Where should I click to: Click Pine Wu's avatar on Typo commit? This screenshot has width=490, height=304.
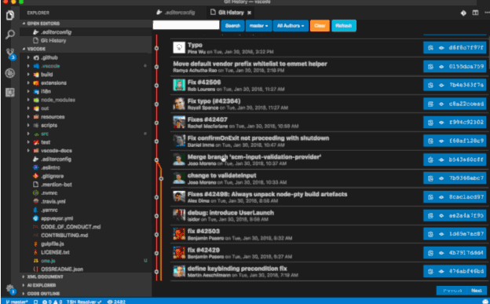[179, 48]
